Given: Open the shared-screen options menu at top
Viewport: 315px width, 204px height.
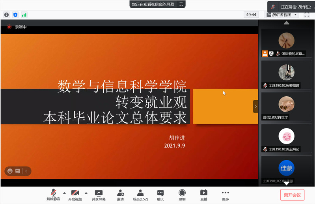Looking at the screenshot, I should (181, 4).
